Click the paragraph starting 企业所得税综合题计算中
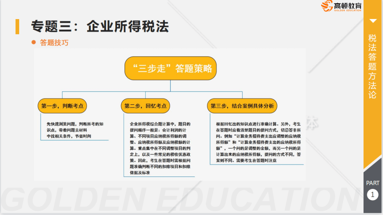 160,148
